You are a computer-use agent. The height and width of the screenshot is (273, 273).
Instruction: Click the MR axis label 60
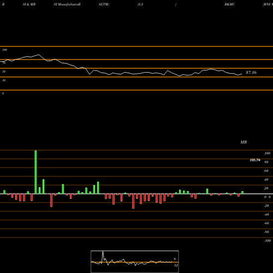(266, 171)
